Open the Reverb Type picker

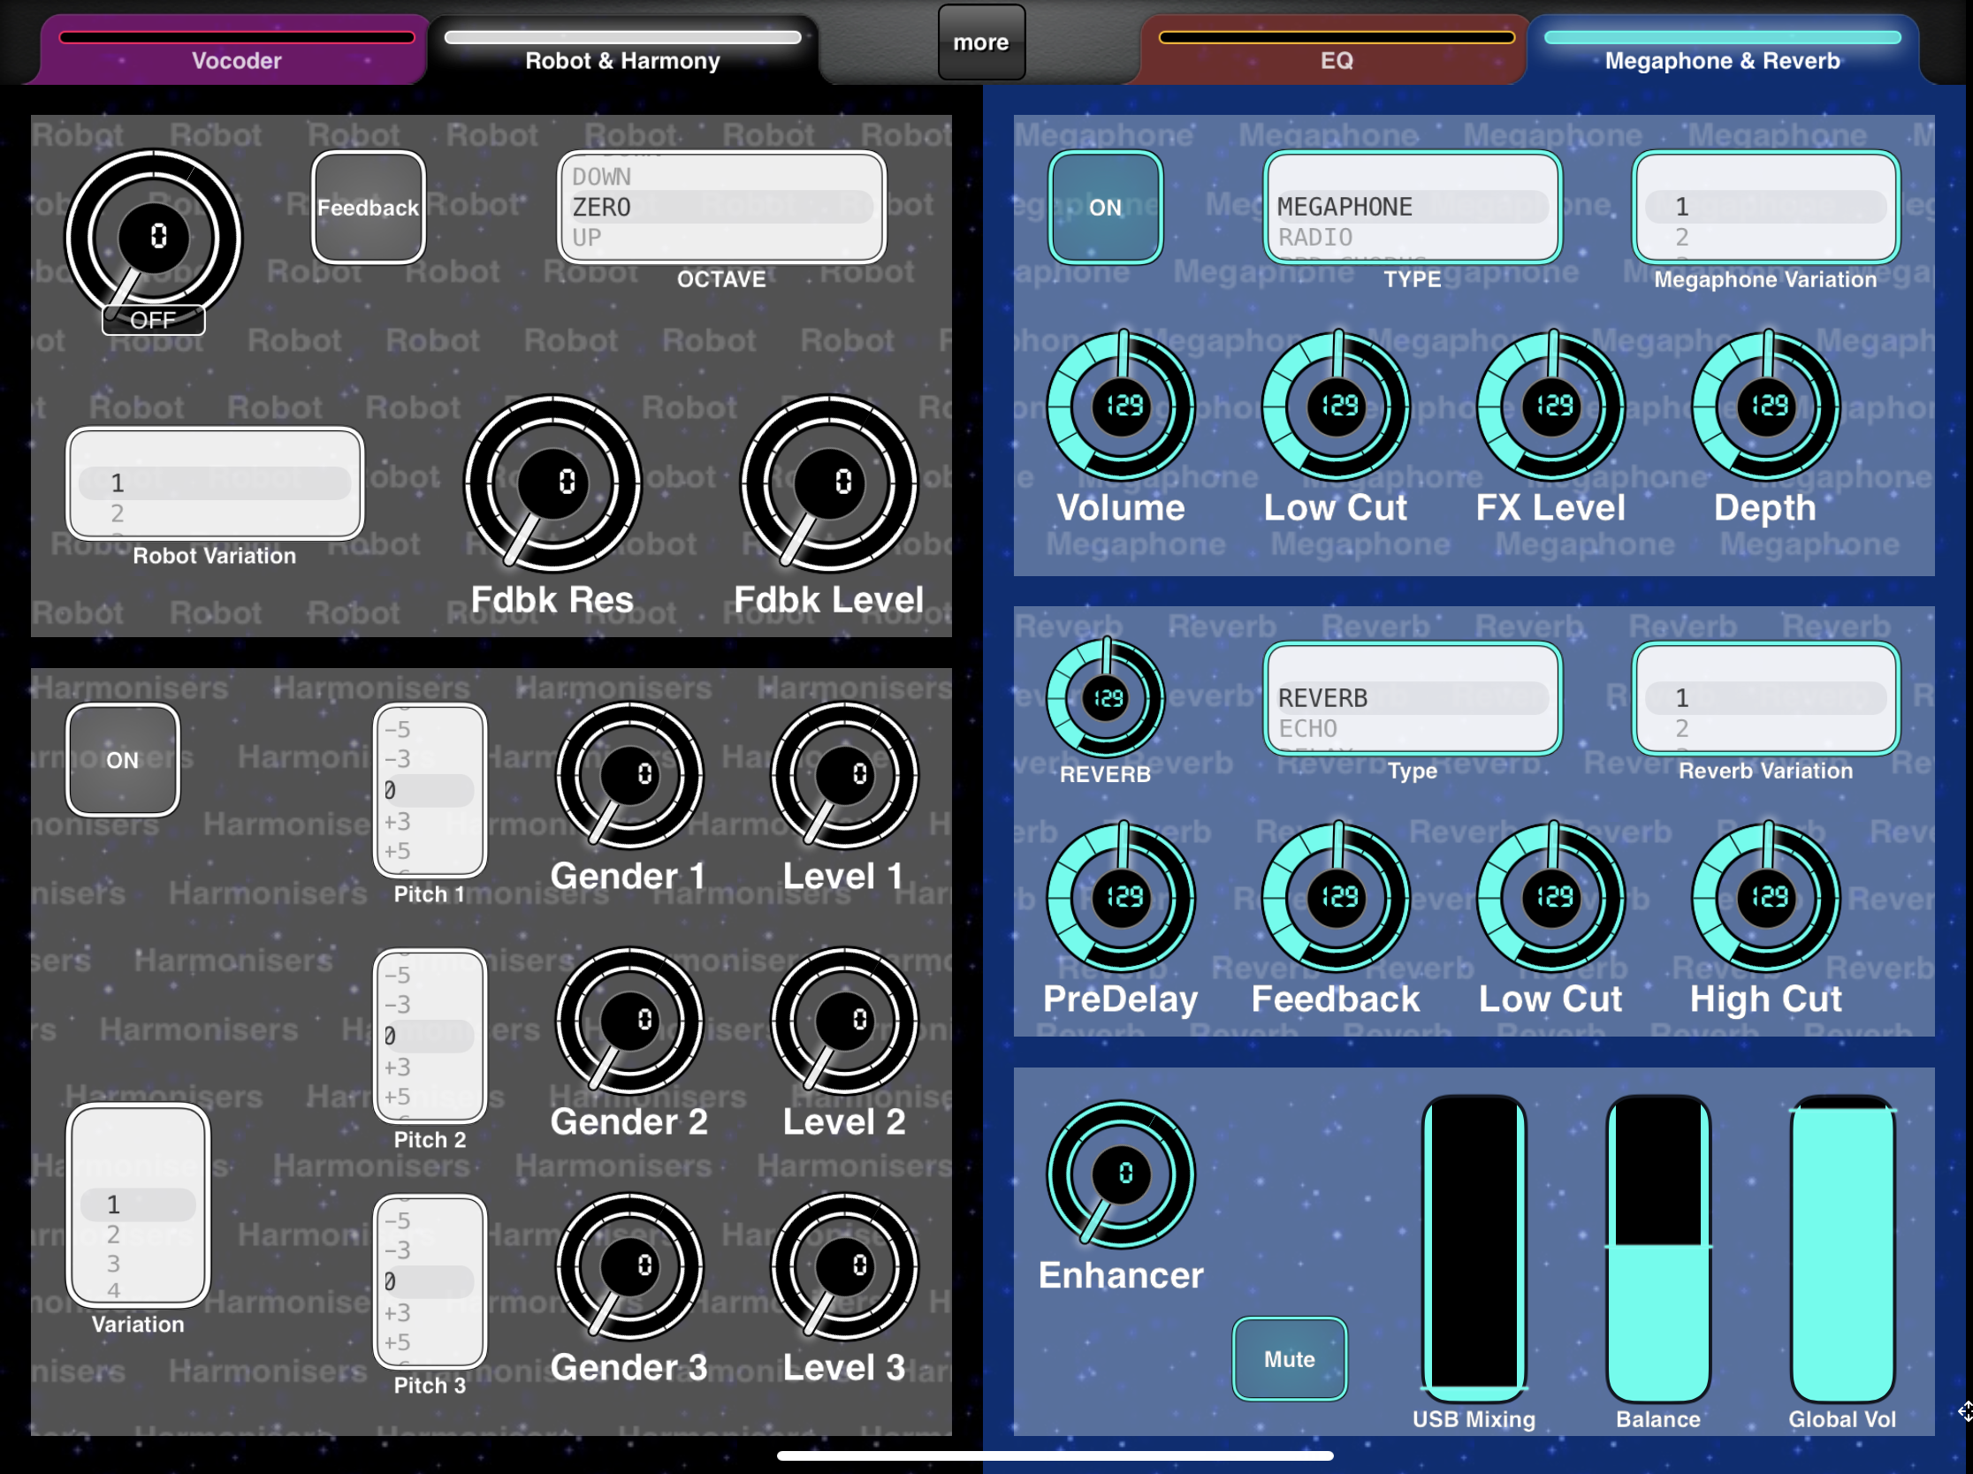point(1413,698)
